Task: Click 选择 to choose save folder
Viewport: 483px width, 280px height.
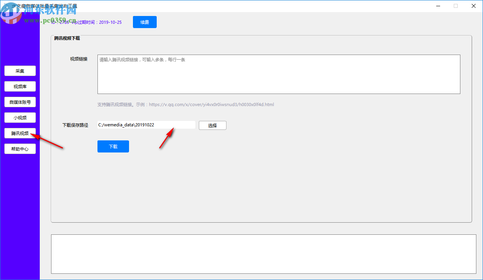Action: coord(212,126)
